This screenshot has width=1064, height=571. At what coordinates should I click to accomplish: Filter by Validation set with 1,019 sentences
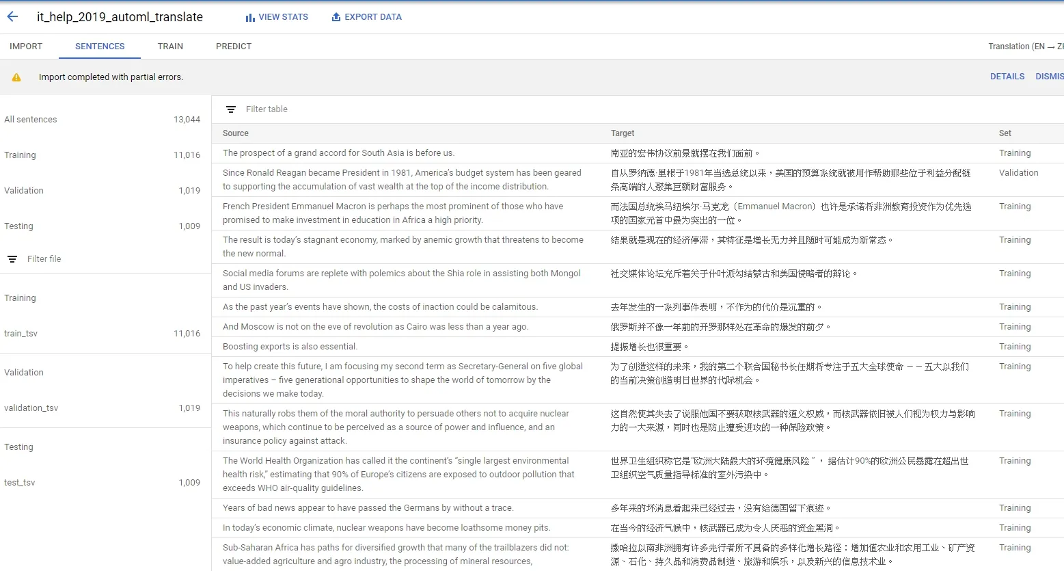103,191
